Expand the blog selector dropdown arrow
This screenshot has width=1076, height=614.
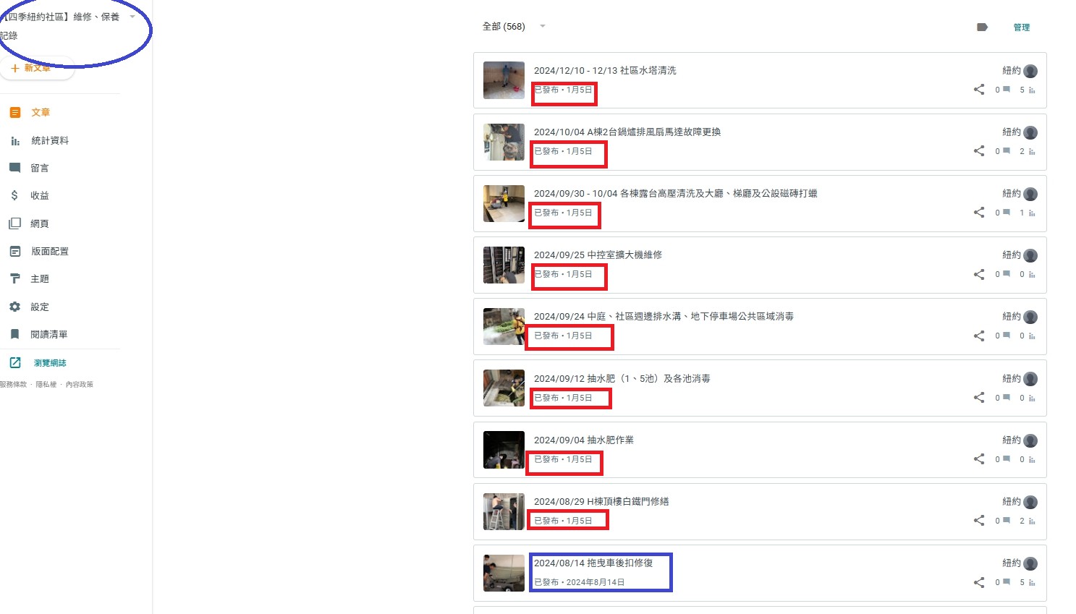[132, 17]
